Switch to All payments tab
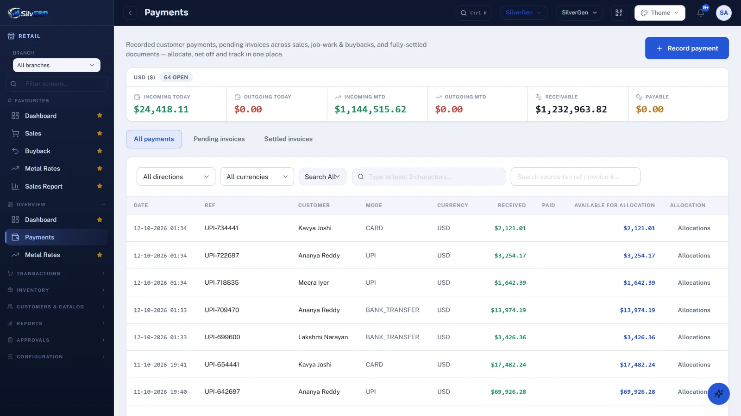The width and height of the screenshot is (741, 416). coord(154,139)
